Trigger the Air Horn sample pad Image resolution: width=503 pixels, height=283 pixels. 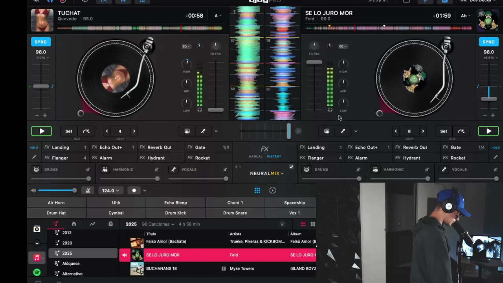point(56,202)
